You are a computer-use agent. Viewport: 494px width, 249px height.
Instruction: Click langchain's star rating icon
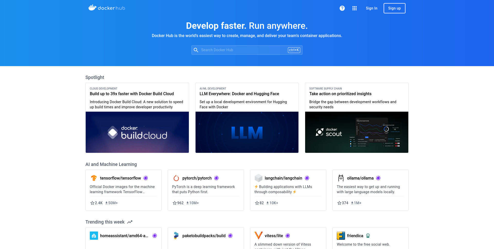click(257, 203)
